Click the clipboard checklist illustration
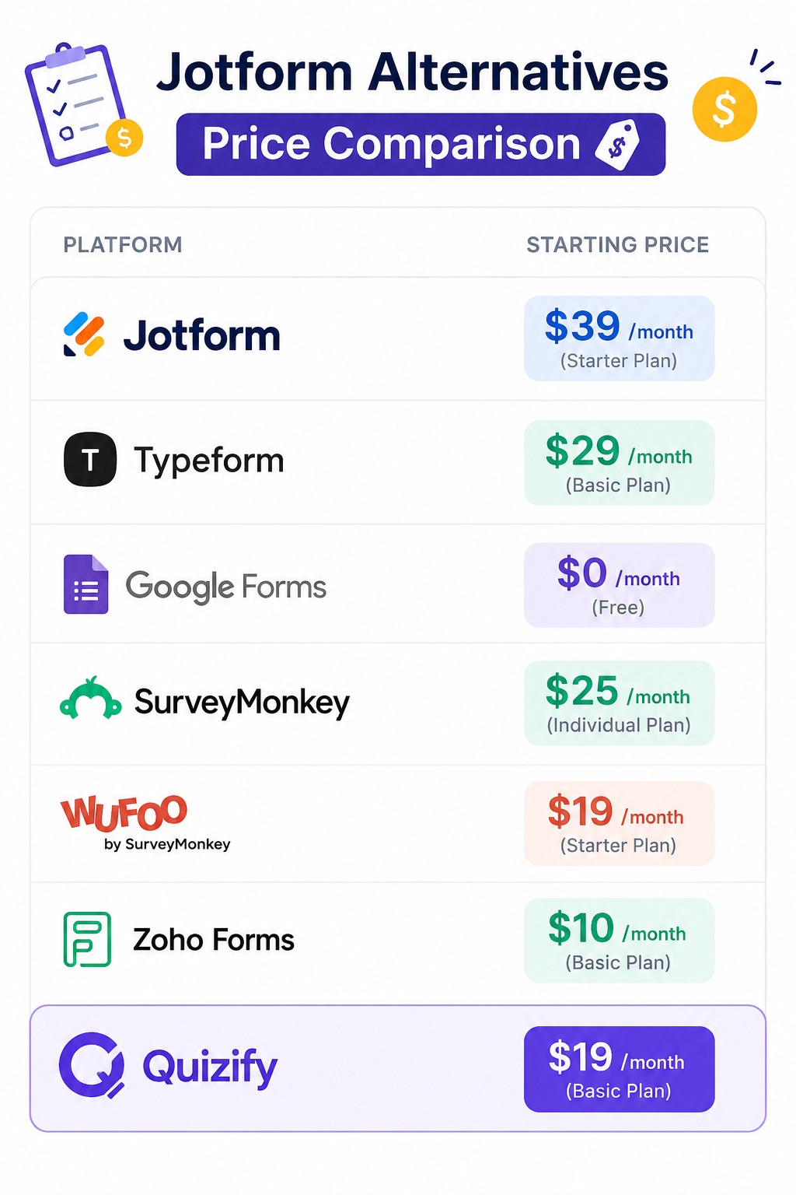796x1195 pixels. click(83, 104)
